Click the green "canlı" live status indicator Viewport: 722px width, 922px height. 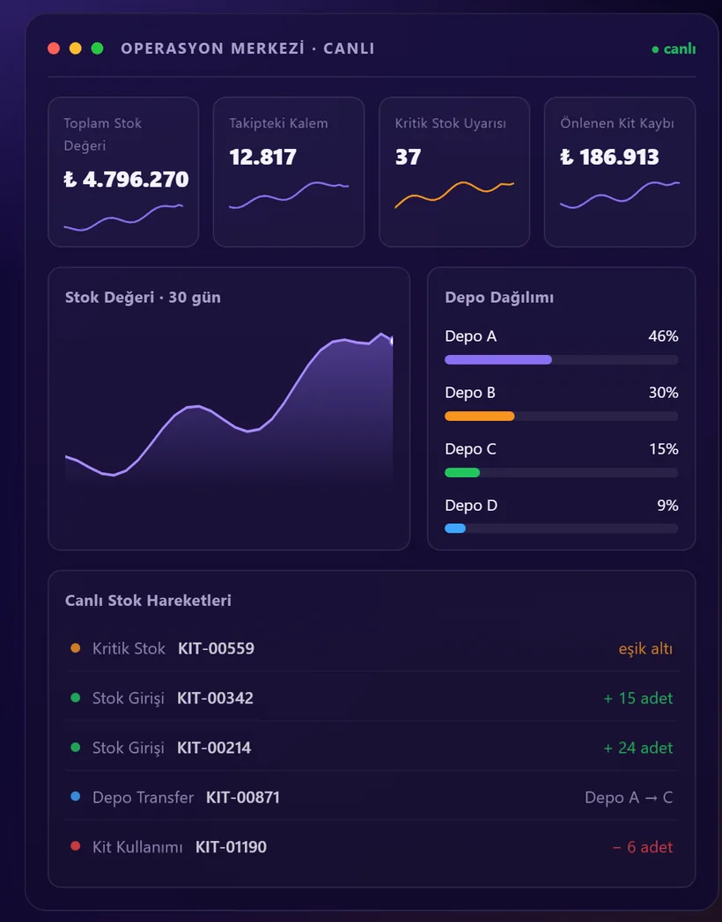coord(674,48)
